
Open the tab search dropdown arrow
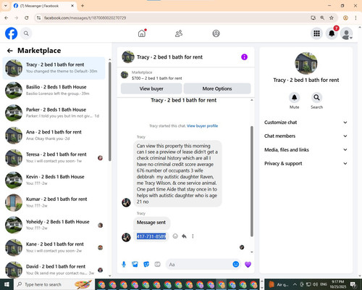pos(5,6)
